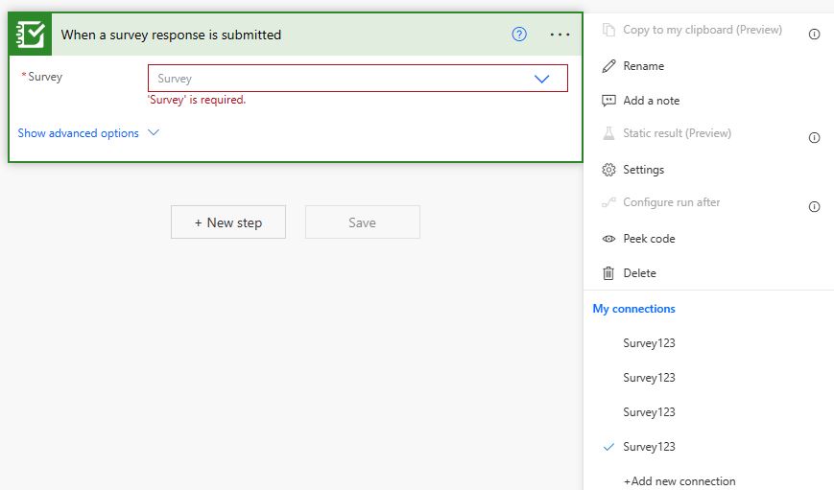This screenshot has height=490, width=834.
Task: Click the Add a note icon
Action: [608, 101]
